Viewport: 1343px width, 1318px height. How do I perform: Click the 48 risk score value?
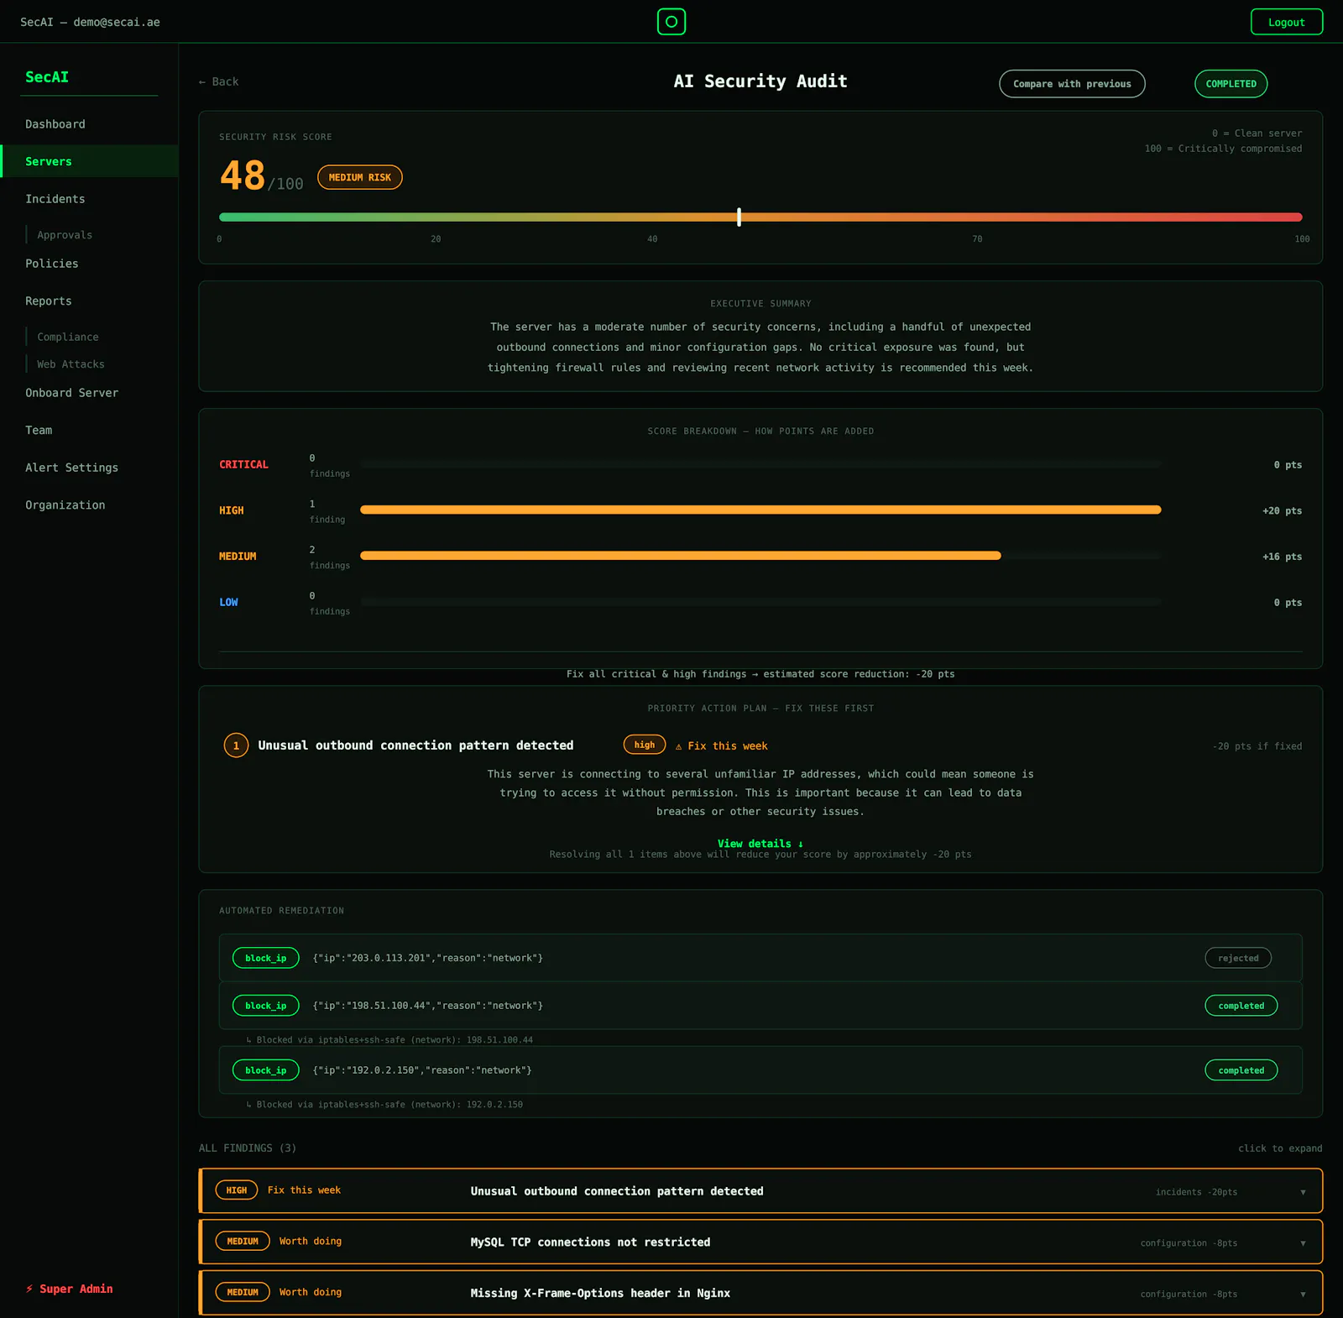point(243,175)
